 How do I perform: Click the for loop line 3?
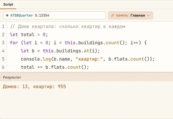(x=78, y=43)
